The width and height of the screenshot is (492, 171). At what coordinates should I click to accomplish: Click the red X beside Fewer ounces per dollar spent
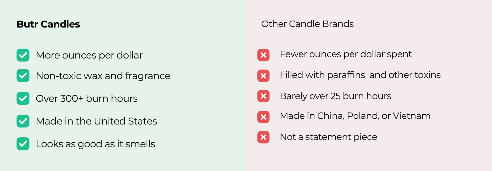263,55
